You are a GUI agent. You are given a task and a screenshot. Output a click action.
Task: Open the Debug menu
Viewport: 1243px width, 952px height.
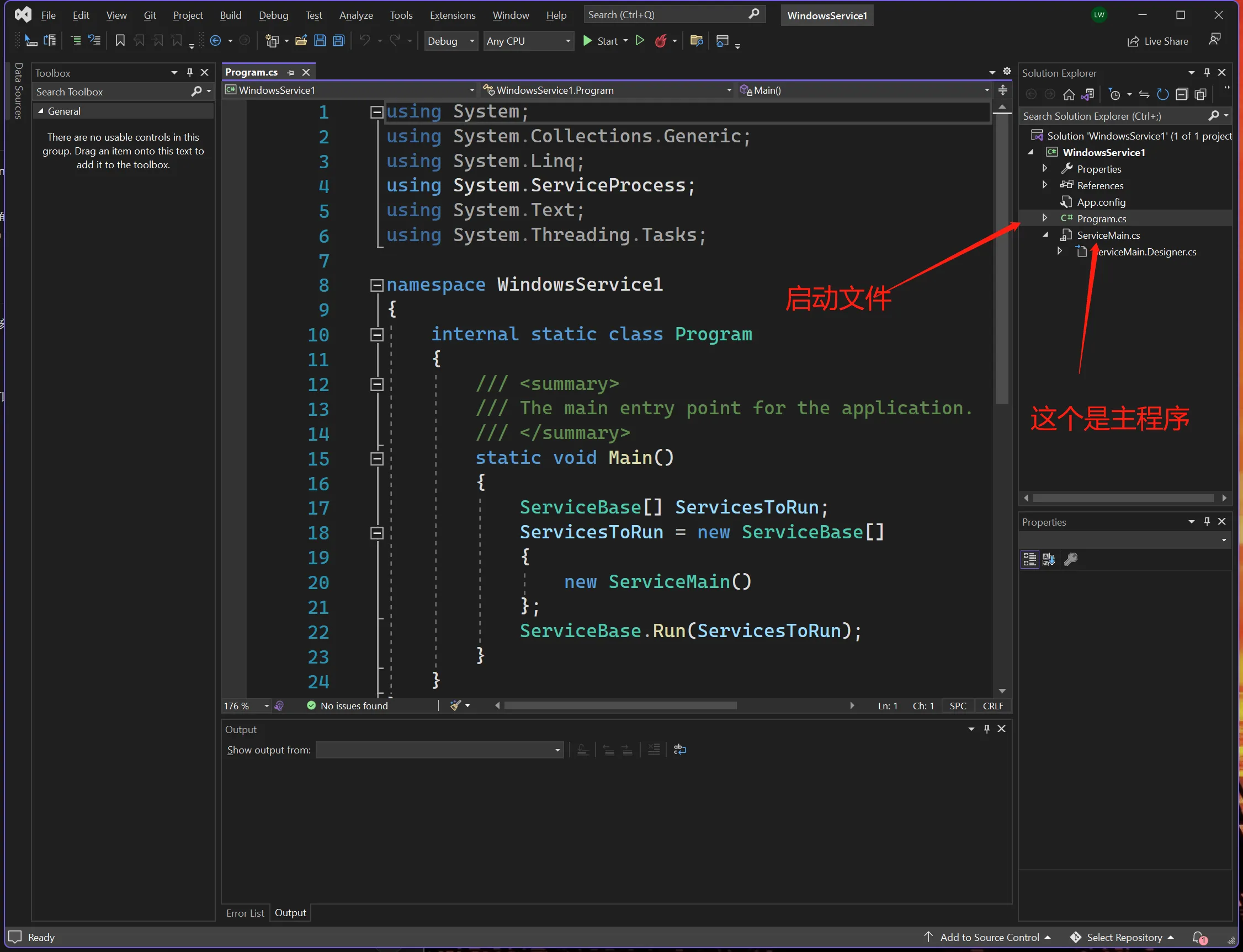coord(273,15)
